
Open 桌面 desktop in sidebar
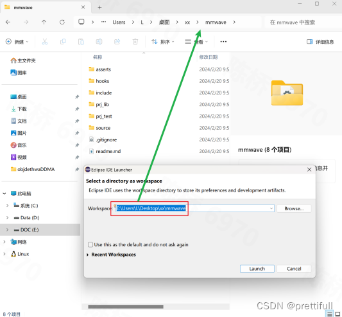click(19, 97)
